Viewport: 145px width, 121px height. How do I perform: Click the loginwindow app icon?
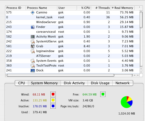[33, 51]
